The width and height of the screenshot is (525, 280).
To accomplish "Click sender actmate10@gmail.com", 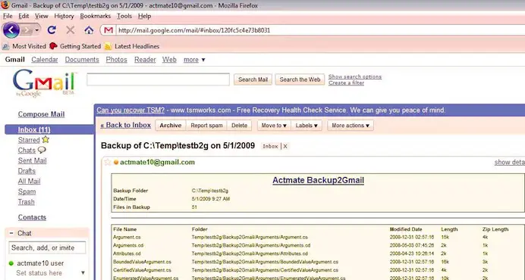I will (x=157, y=163).
